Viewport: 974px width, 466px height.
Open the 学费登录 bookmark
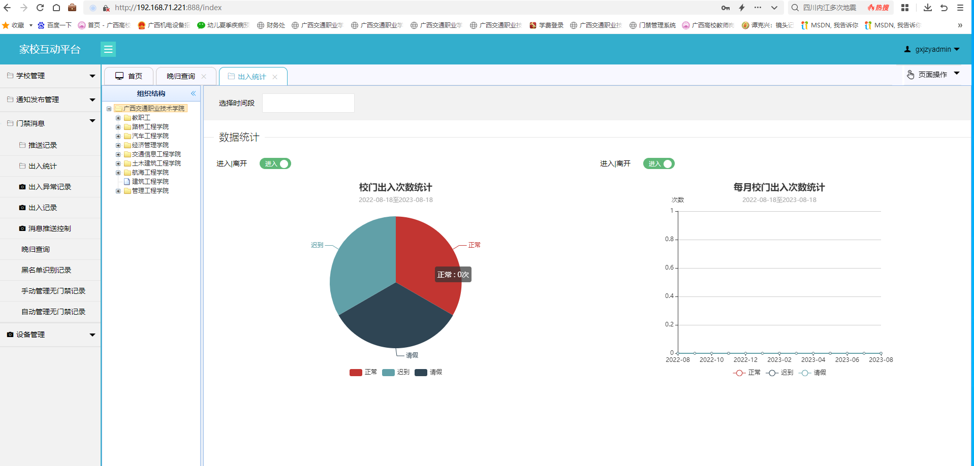pyautogui.click(x=546, y=25)
